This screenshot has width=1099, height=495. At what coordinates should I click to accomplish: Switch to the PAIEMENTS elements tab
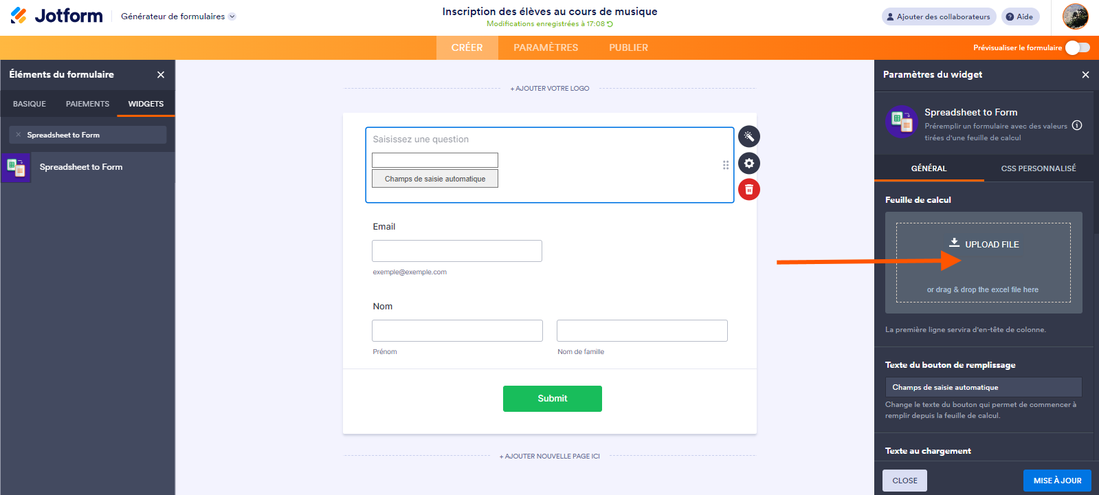(x=87, y=104)
